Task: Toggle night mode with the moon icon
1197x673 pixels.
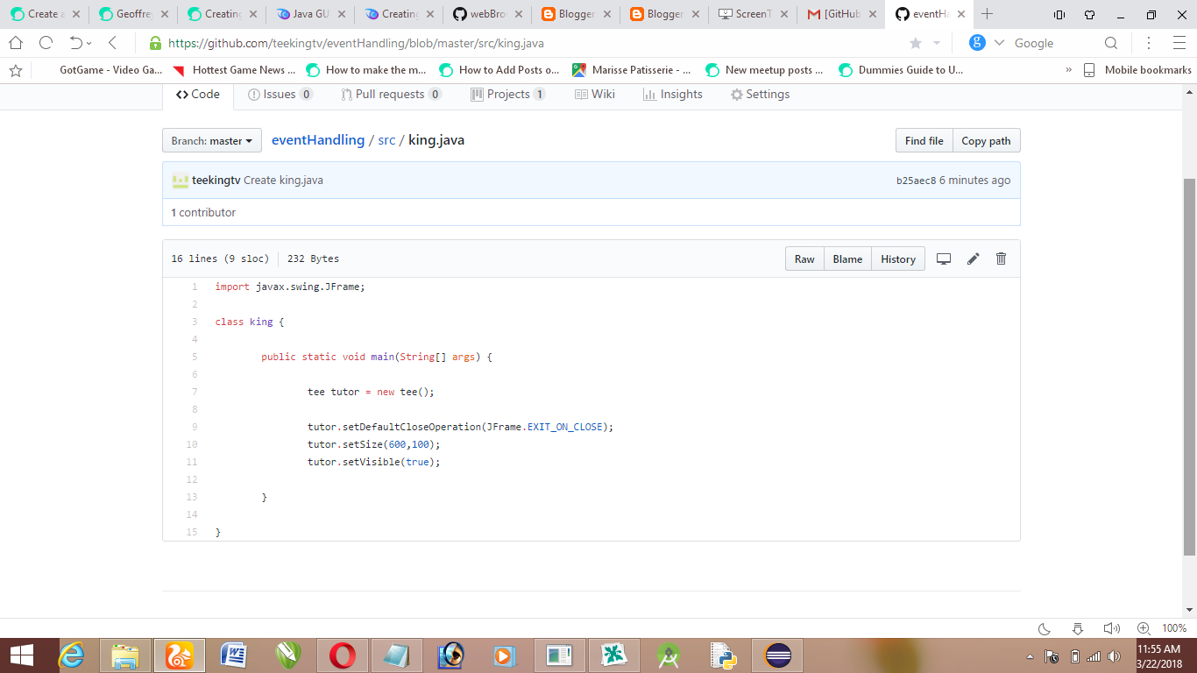Action: click(1045, 628)
